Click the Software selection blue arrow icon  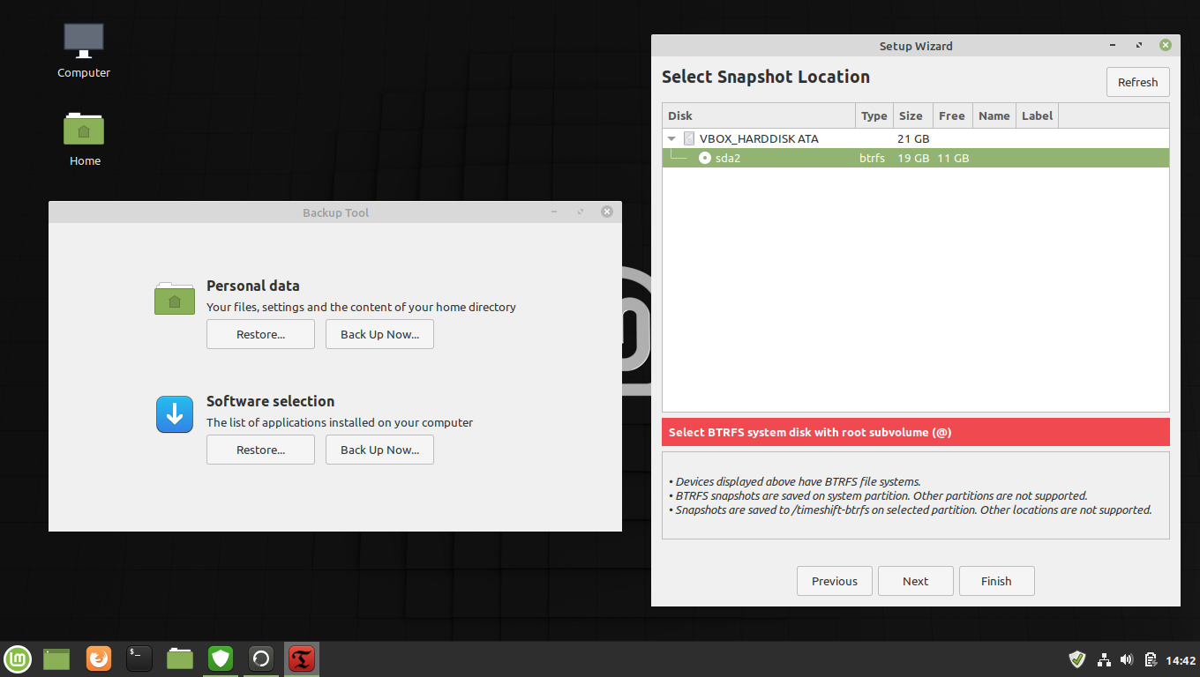pos(175,414)
